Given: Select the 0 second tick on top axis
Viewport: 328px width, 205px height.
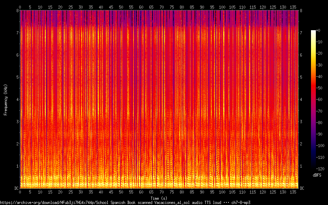Looking at the screenshot, I should point(20,7).
